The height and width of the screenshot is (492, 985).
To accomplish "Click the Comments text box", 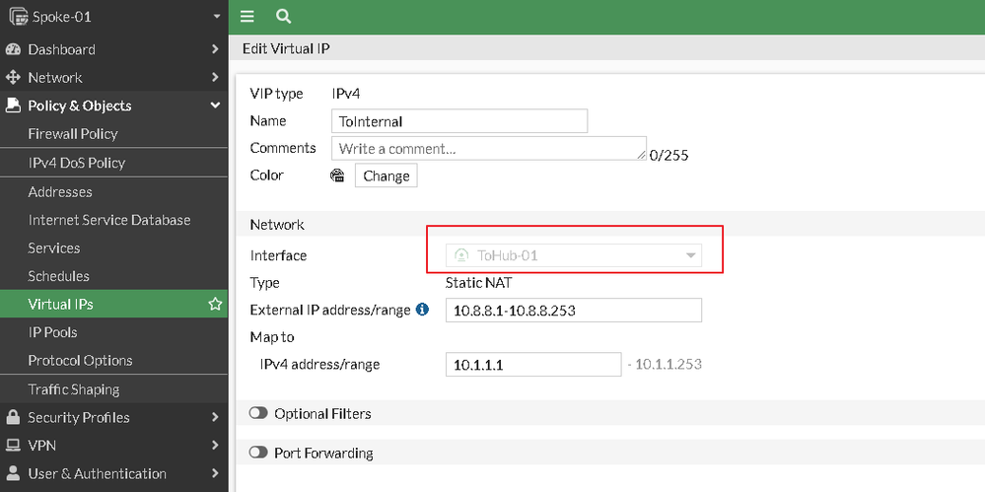I will tap(488, 149).
